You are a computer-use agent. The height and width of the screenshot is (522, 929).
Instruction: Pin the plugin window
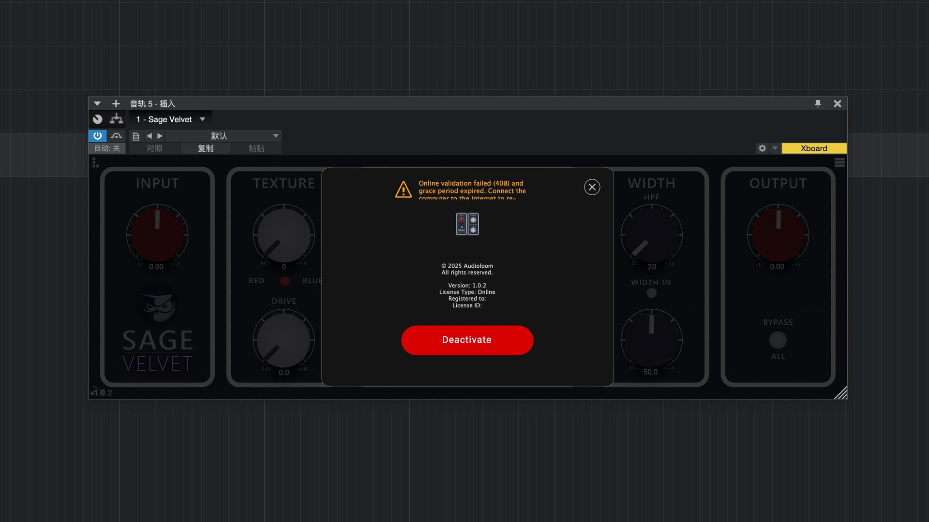(818, 103)
